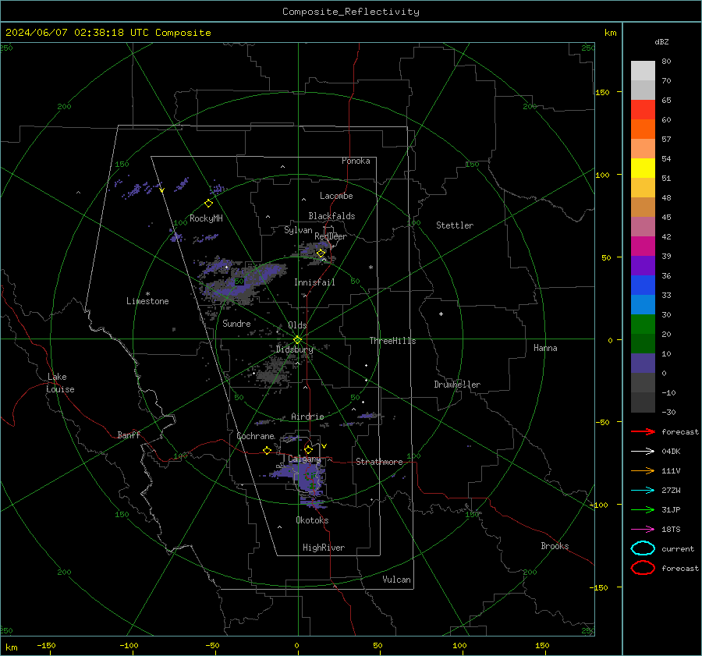Viewport: 702px width, 656px height.
Task: Click the Limestone label on map
Action: coord(147,301)
